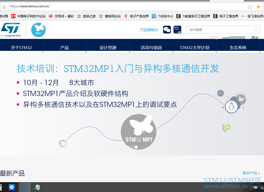This screenshot has height=192, width=264.
Task: Open Edge browser in the taskbar
Action: [x=25, y=187]
